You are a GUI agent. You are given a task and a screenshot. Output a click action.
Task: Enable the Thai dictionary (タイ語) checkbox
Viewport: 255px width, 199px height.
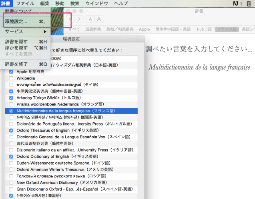tap(11, 85)
